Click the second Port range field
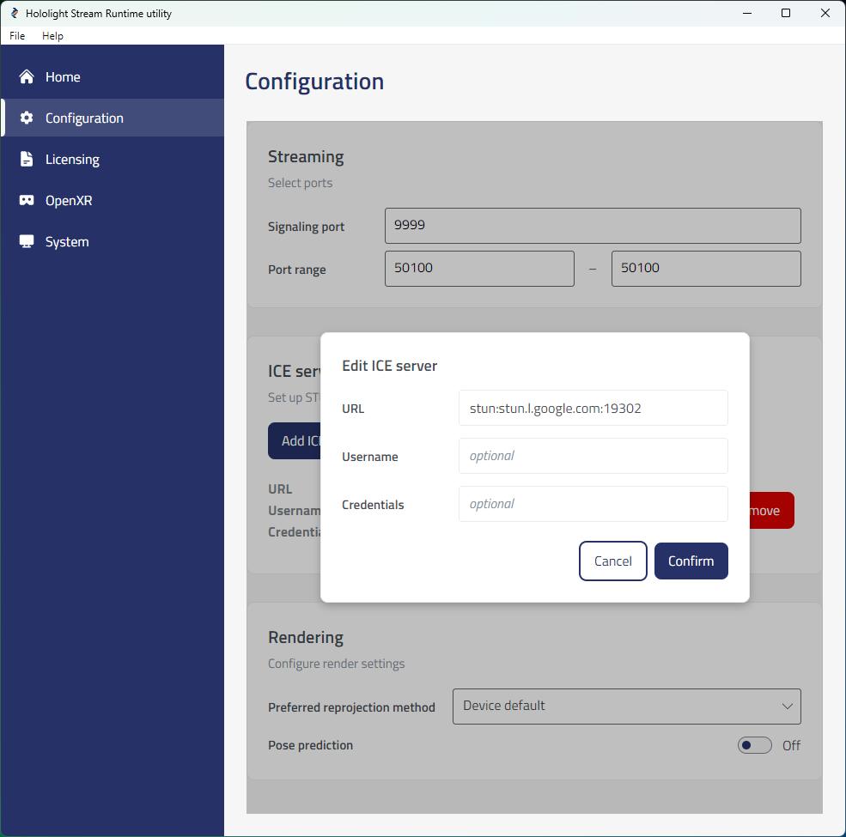 706,269
